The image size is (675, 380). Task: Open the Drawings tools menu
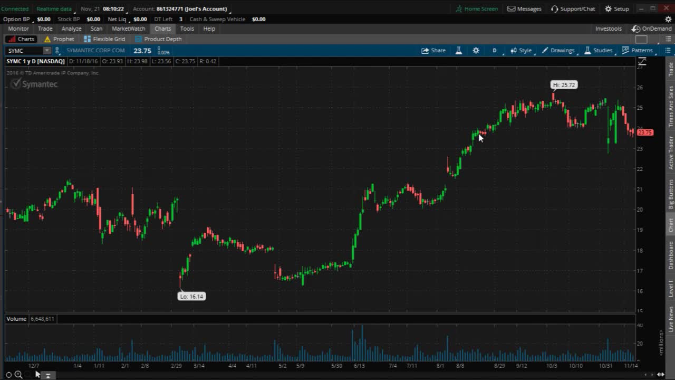coord(558,51)
